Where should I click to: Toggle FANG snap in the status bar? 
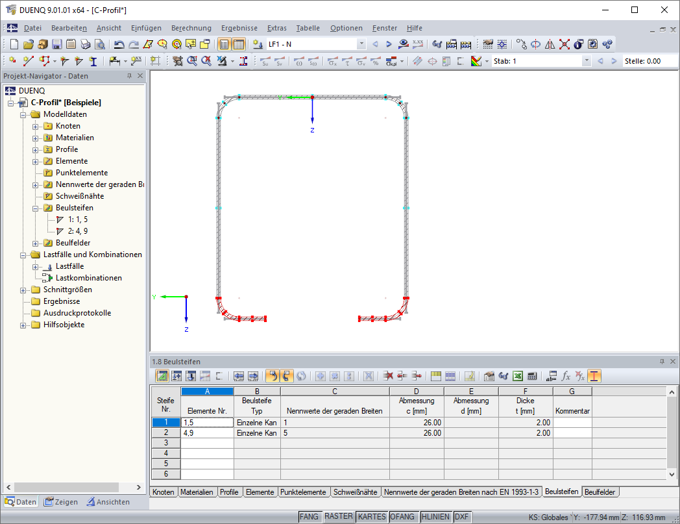310,517
